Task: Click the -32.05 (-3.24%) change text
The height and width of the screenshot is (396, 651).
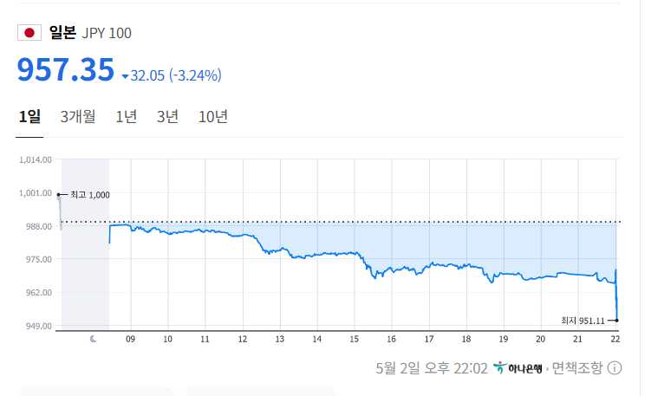Action: click(176, 75)
